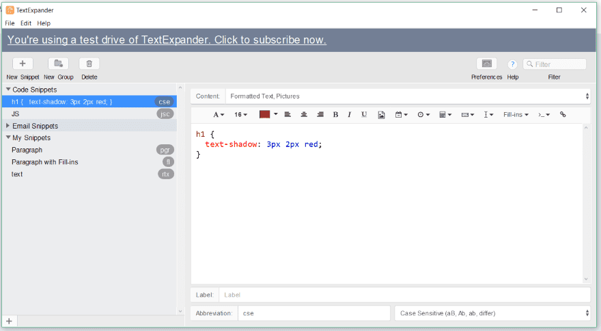This screenshot has height=331, width=601.
Task: Open the File menu
Action: pos(10,23)
